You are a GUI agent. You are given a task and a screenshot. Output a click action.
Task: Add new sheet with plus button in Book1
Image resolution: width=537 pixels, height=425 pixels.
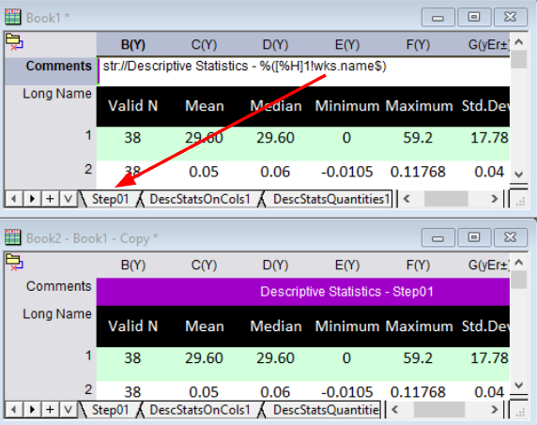(50, 199)
